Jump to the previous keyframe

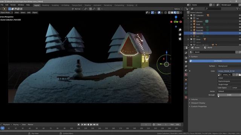click(85, 124)
